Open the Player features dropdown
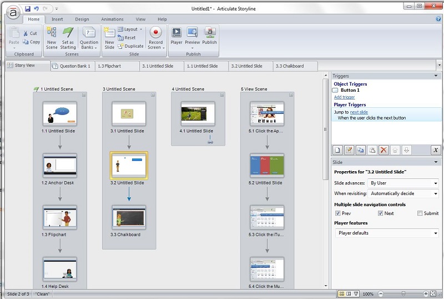The height and width of the screenshot is (299, 444). pos(387,233)
